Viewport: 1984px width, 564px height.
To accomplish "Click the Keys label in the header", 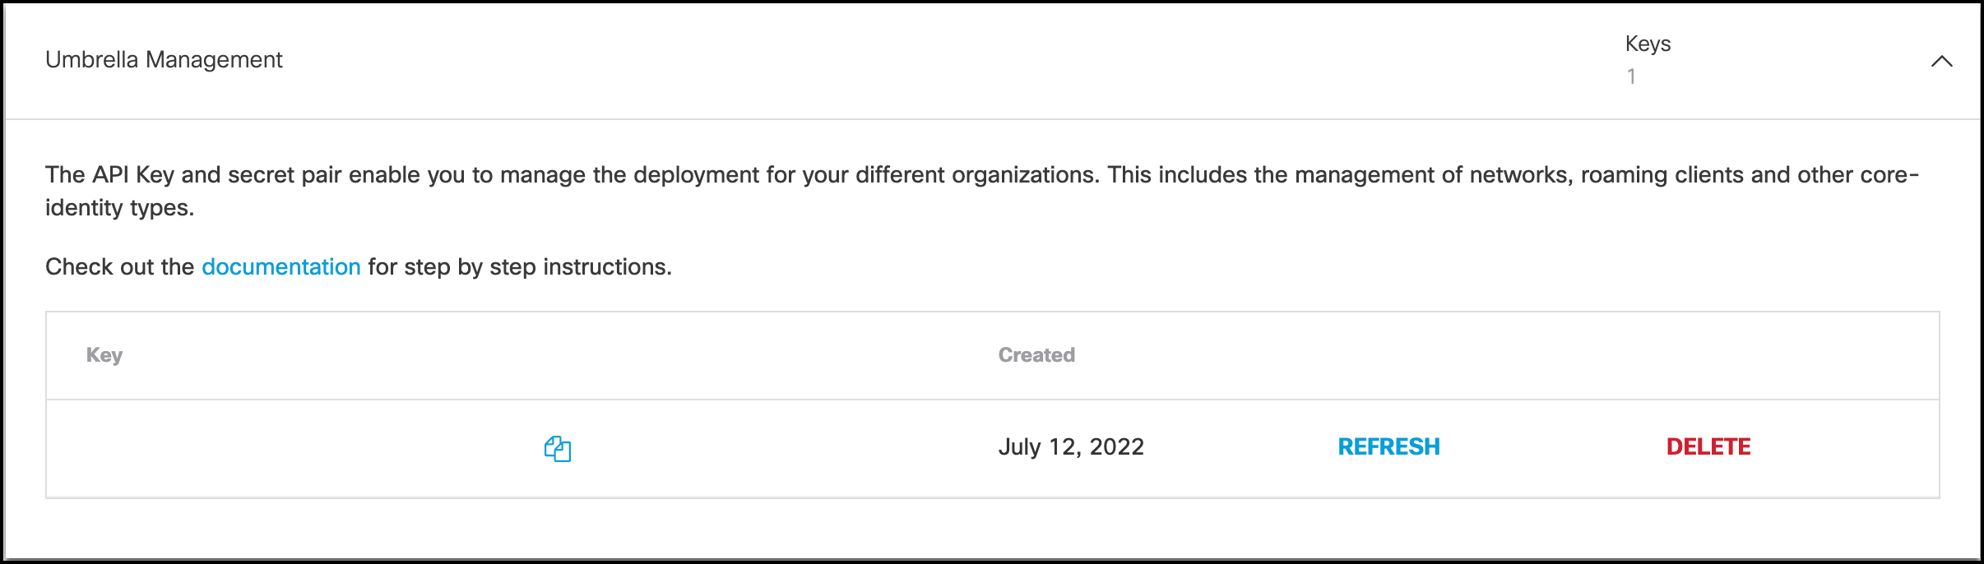I will click(1648, 44).
